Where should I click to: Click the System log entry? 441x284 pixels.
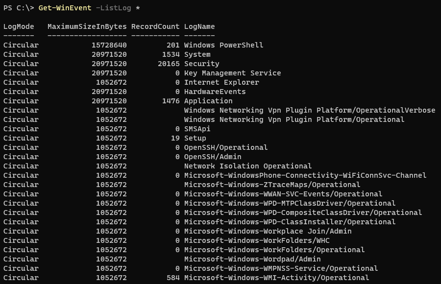(196, 54)
